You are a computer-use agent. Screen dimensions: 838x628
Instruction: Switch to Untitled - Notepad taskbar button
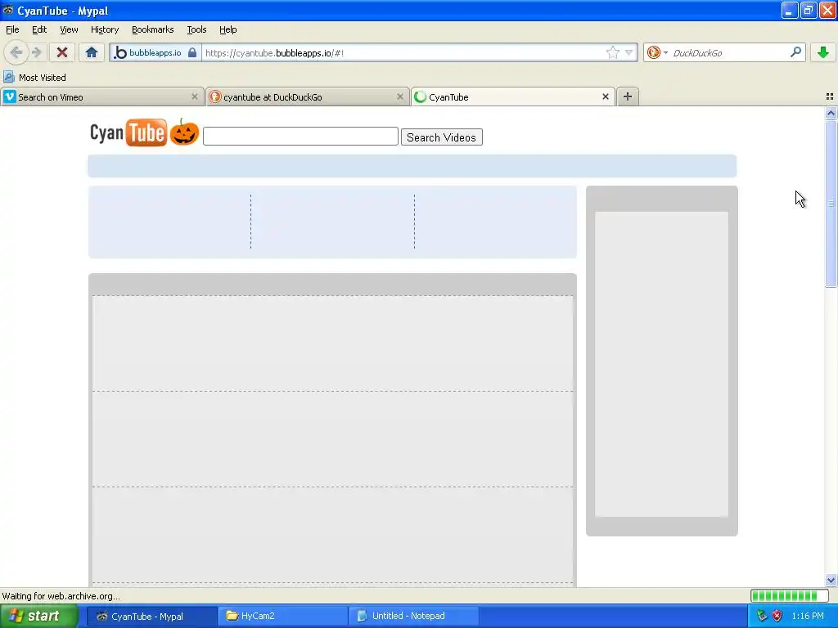point(412,616)
